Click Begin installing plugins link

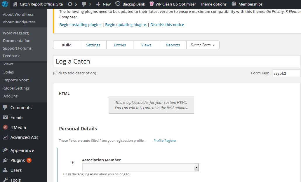(80, 24)
